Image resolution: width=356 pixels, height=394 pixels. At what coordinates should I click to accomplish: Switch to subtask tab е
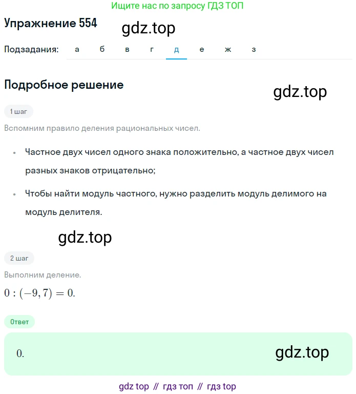[202, 49]
